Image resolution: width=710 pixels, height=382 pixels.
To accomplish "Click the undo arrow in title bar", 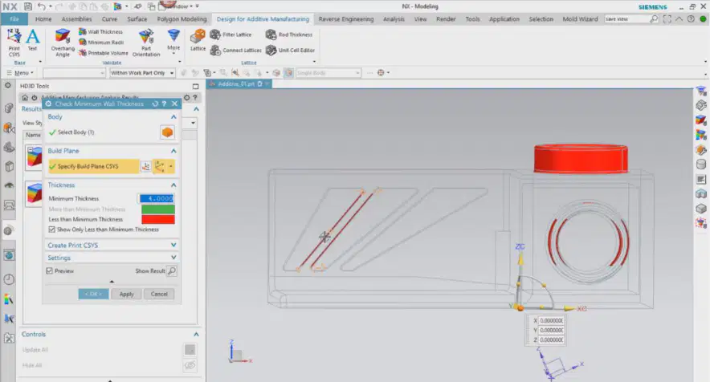I will point(41,6).
